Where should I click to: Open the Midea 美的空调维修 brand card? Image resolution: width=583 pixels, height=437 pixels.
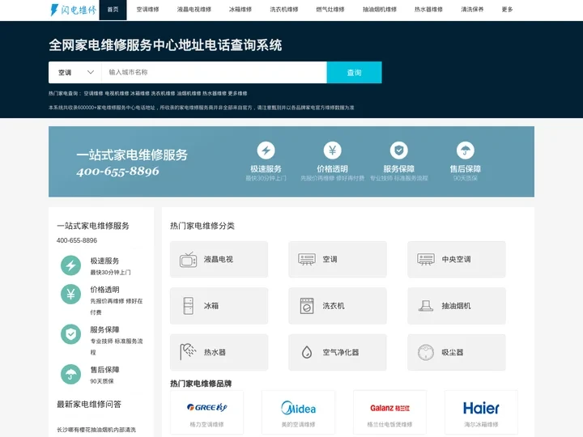[x=298, y=413]
